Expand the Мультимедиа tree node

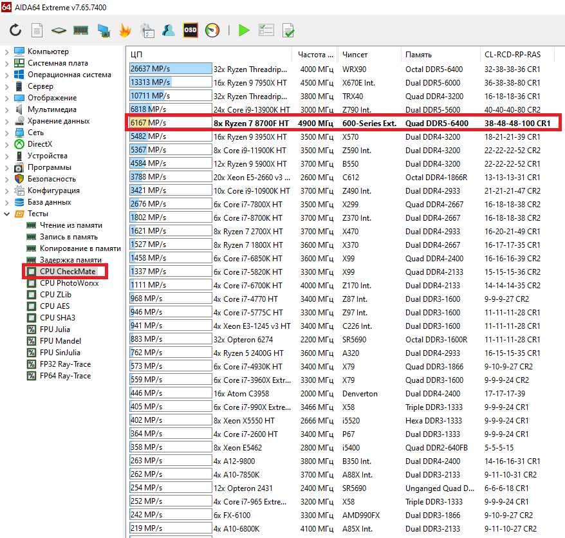(x=6, y=109)
